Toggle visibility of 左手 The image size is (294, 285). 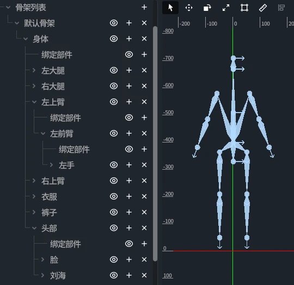click(x=114, y=165)
